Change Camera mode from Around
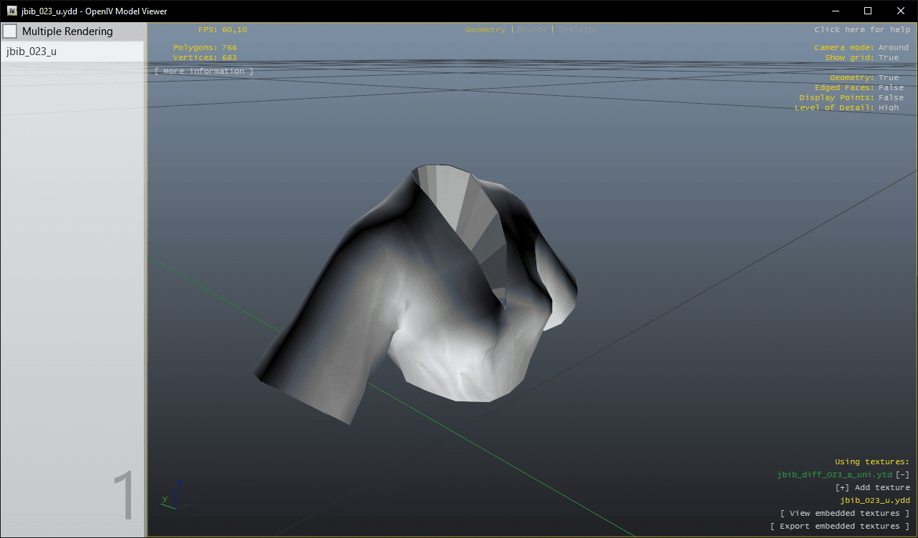 pos(893,48)
